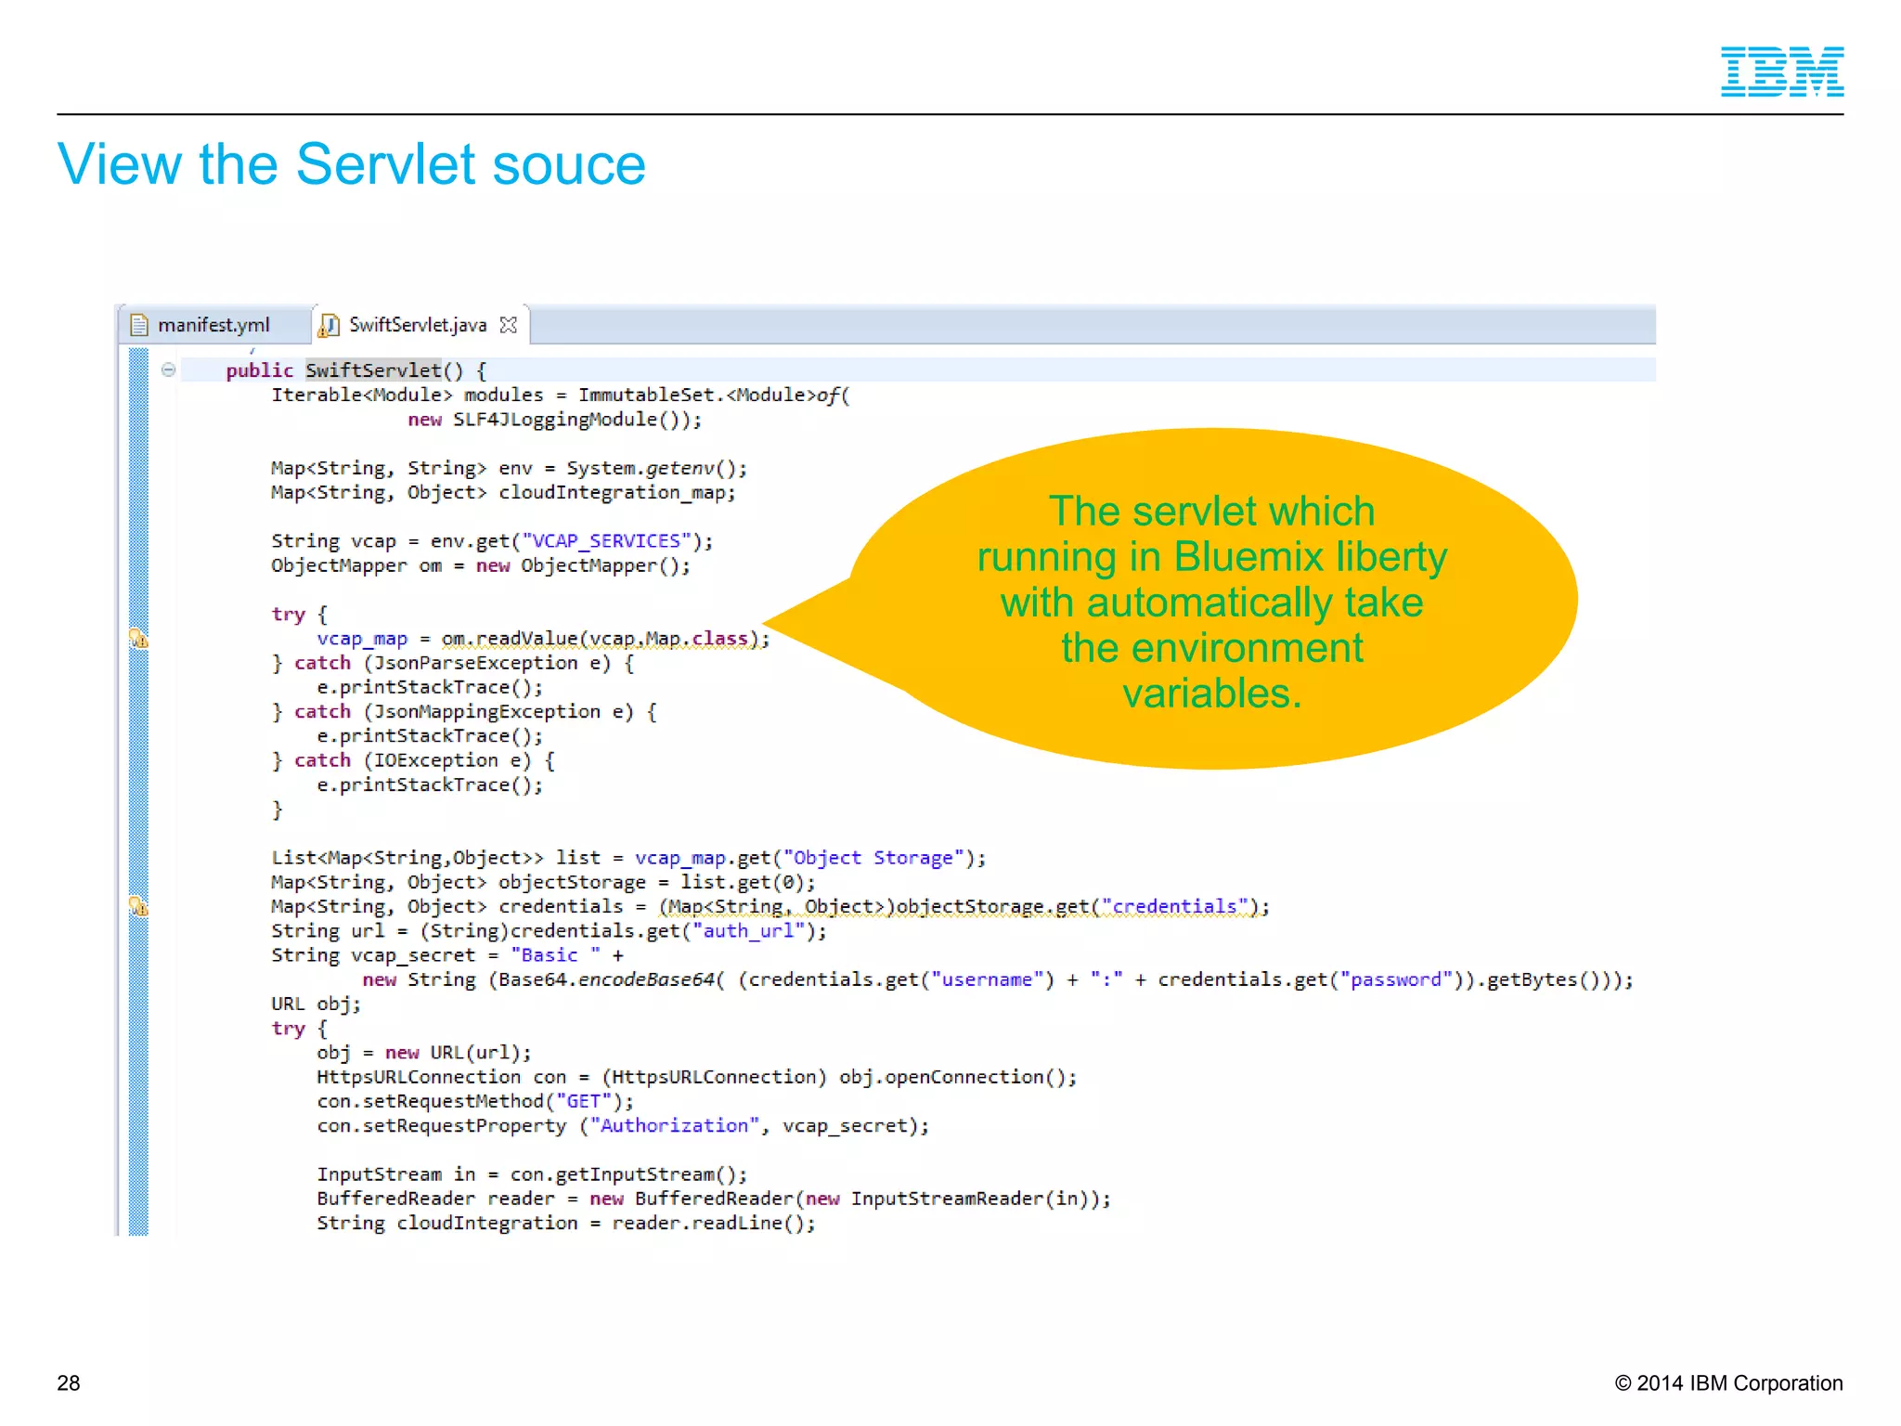Click the "credentials" string literal
The width and height of the screenshot is (1901, 1426).
(1174, 906)
